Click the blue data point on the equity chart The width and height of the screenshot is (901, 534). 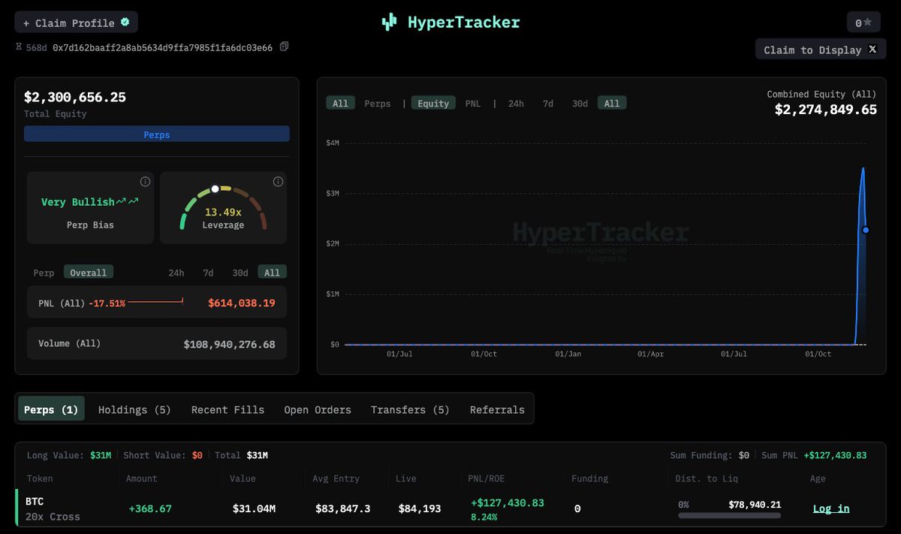865,231
